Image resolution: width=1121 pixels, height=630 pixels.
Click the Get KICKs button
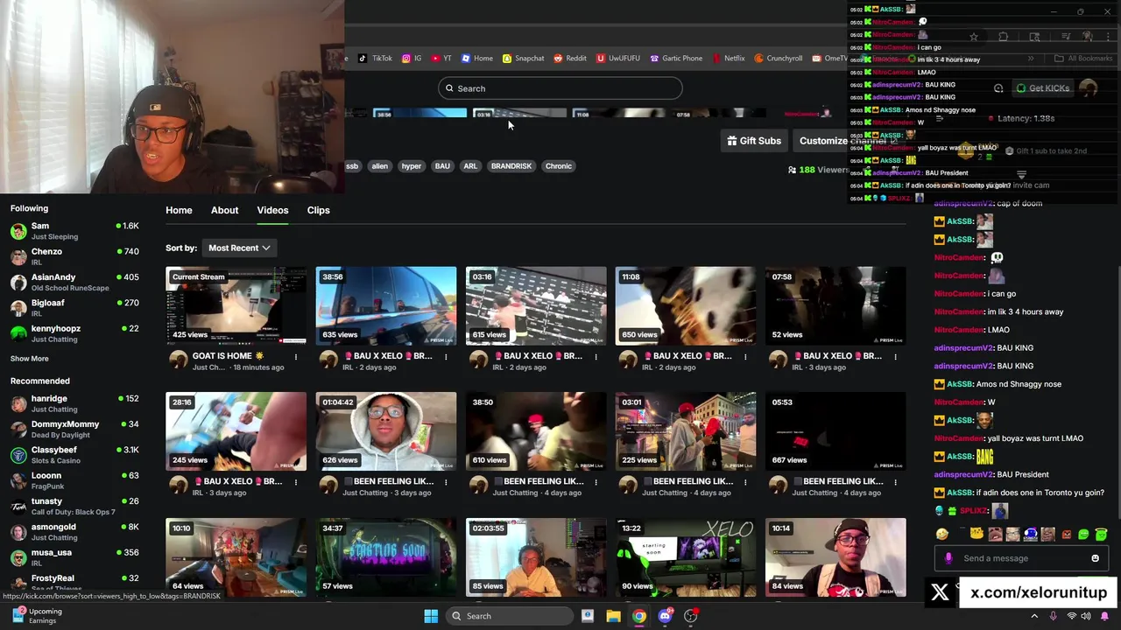1042,88
